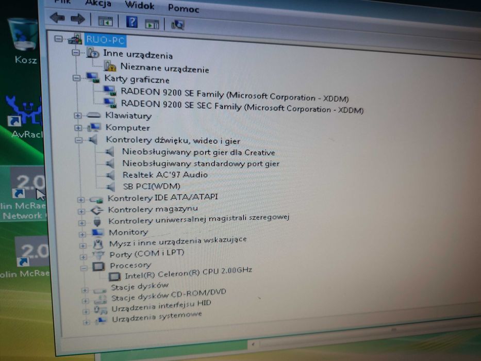Expand Mysz i inne urządzenia wskazujące
481x361 pixels.
pyautogui.click(x=83, y=245)
